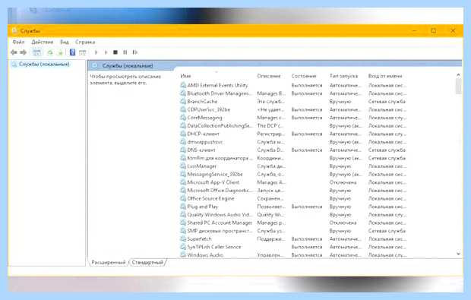Click the gear icon of Plug and Play
471x300 pixels.
(183, 207)
